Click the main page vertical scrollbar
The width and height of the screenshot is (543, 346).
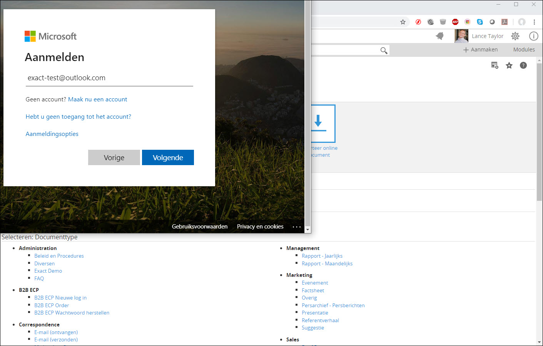[x=539, y=132]
